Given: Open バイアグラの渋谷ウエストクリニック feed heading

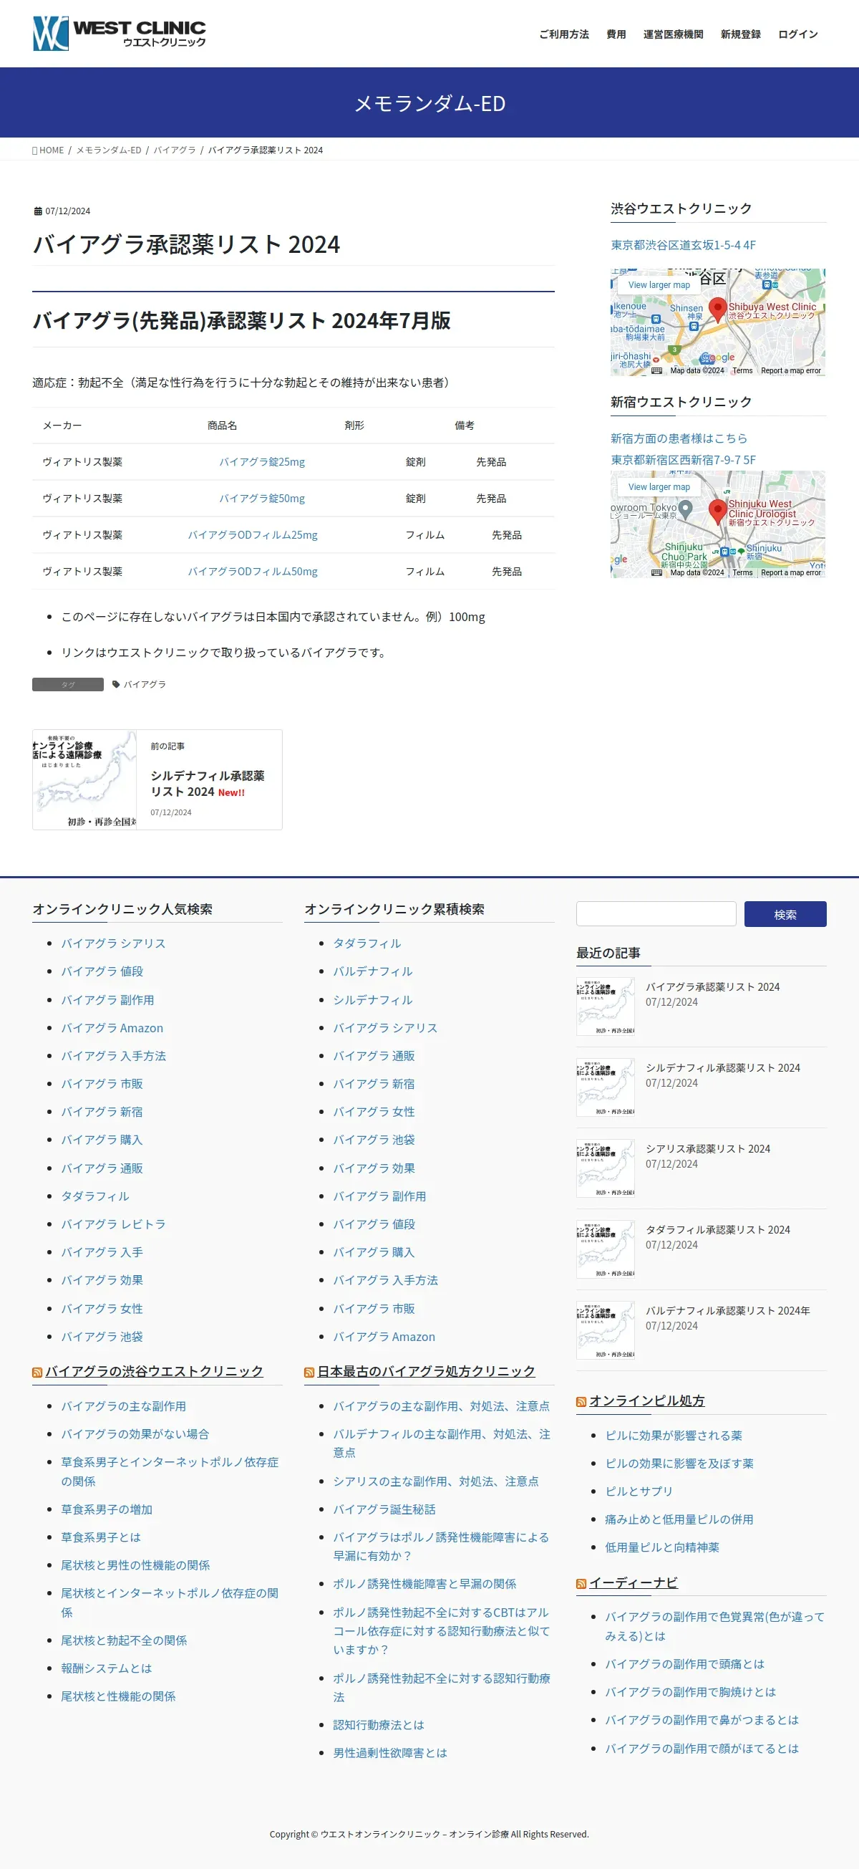Looking at the screenshot, I should pos(154,1371).
